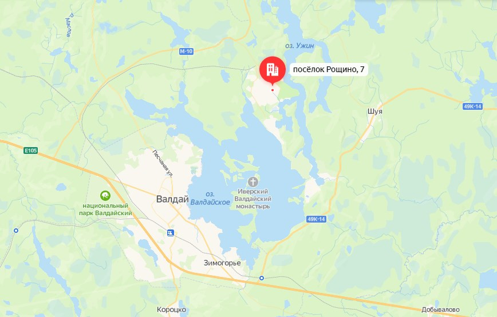Click the blue ferry pier icon in Valdai
Image resolution: width=497 pixels, height=317 pixels.
pyautogui.click(x=171, y=233)
